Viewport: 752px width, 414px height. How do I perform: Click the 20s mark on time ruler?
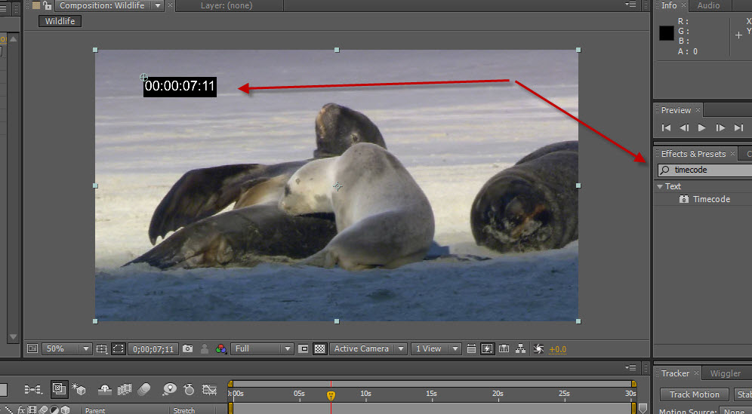click(498, 394)
